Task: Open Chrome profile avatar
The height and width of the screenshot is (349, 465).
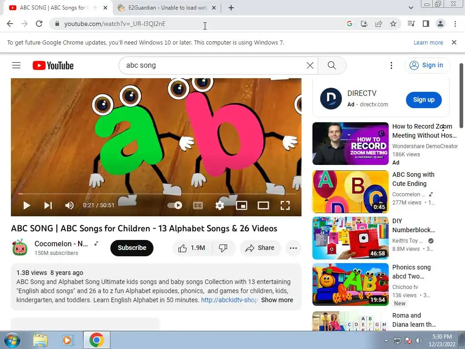Action: point(440,24)
